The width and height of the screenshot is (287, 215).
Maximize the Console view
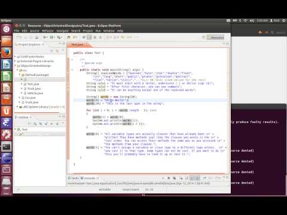click(x=227, y=177)
